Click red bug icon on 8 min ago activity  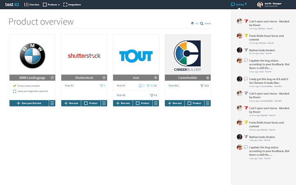(246, 21)
